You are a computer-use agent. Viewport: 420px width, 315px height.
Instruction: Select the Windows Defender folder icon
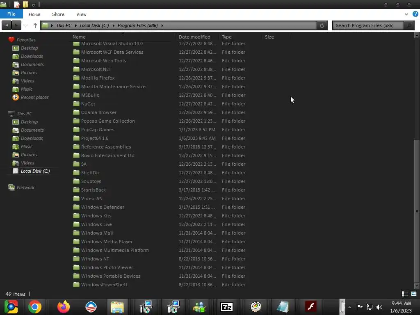pyautogui.click(x=76, y=207)
